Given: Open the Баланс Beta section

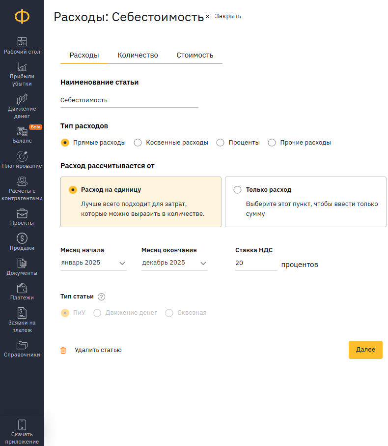Looking at the screenshot, I should pyautogui.click(x=22, y=135).
